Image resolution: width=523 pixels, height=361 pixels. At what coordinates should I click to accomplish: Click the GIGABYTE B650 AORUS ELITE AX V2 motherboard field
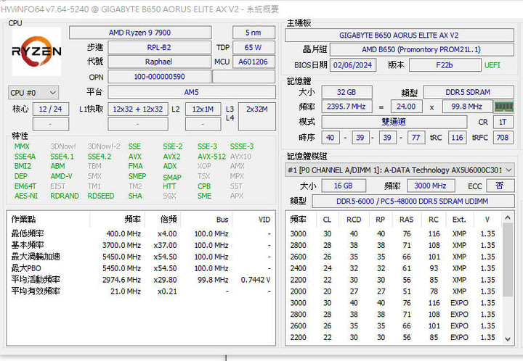pos(400,36)
